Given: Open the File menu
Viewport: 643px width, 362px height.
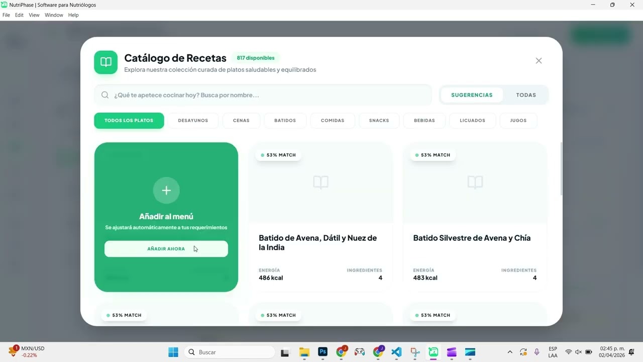Looking at the screenshot, I should [6, 15].
